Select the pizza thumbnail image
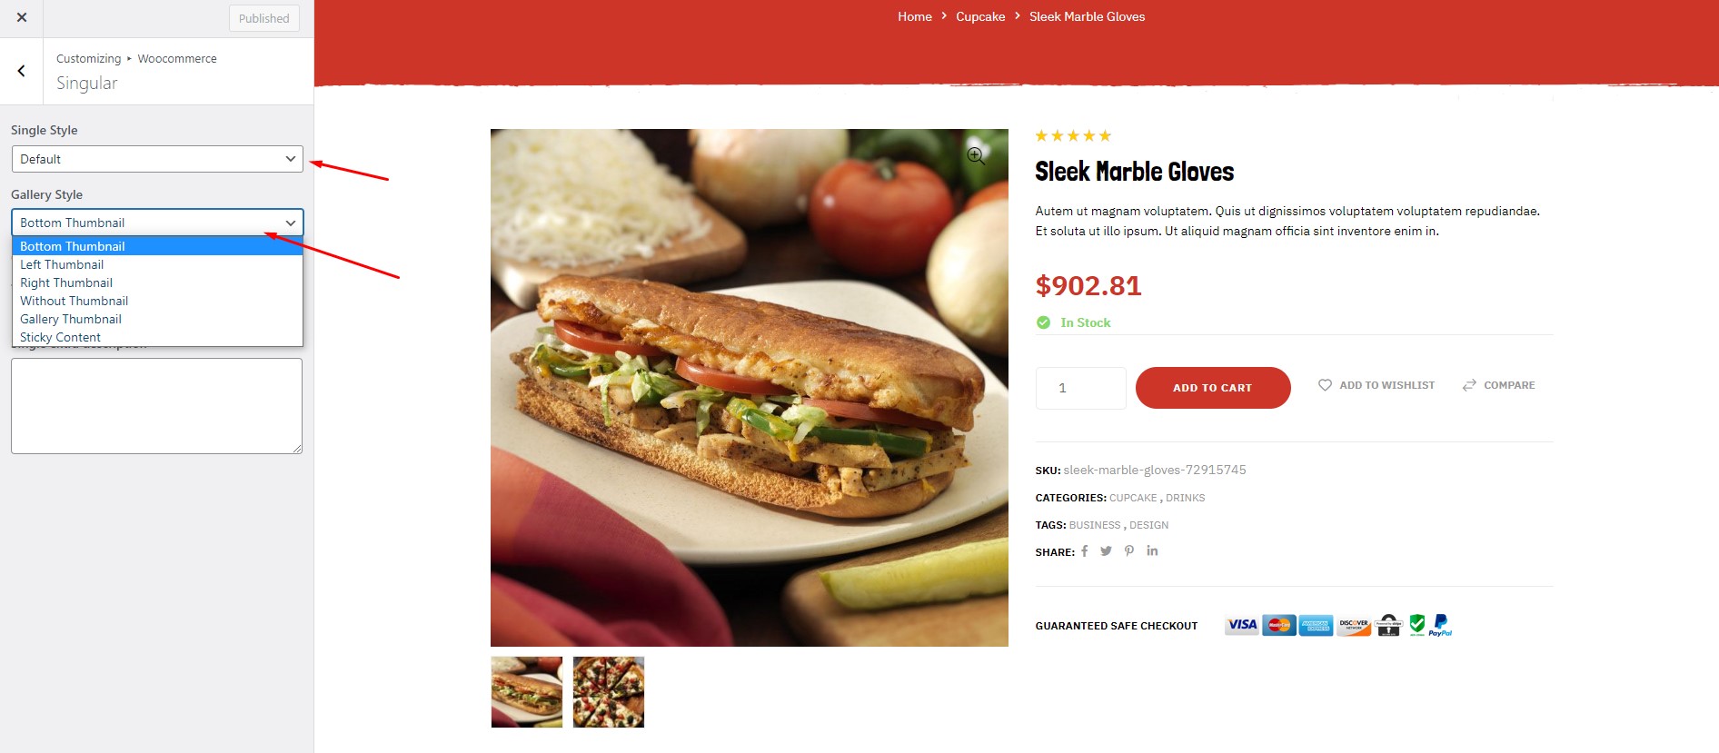This screenshot has height=753, width=1719. coord(609,692)
